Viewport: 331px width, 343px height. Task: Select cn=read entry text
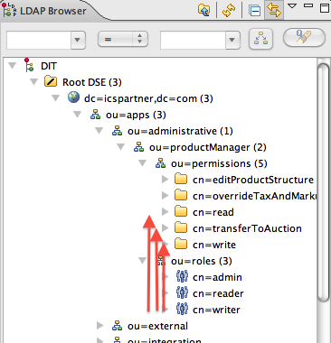pyautogui.click(x=213, y=212)
